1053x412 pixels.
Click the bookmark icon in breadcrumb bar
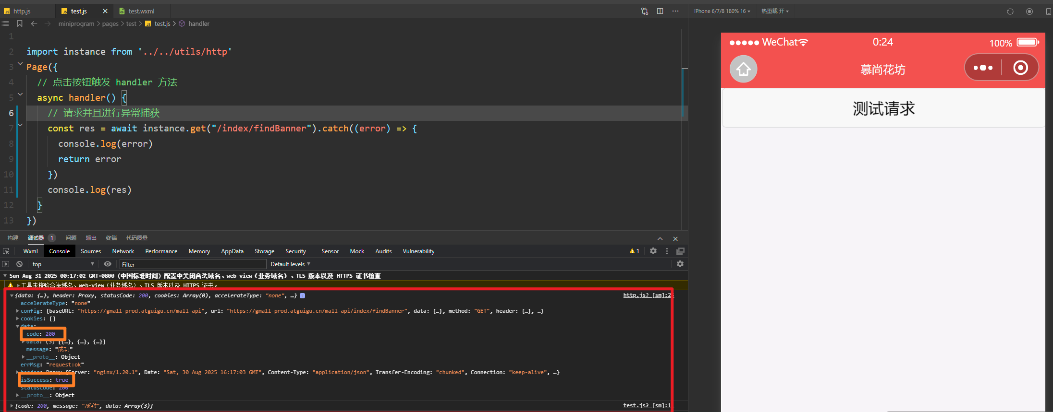click(20, 24)
